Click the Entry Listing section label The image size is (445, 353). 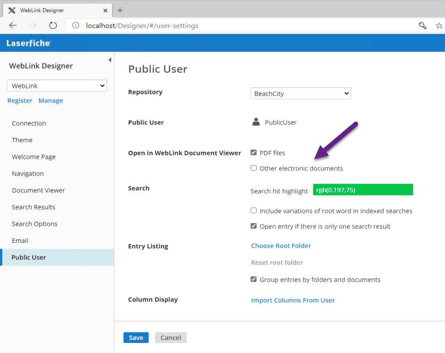point(148,246)
